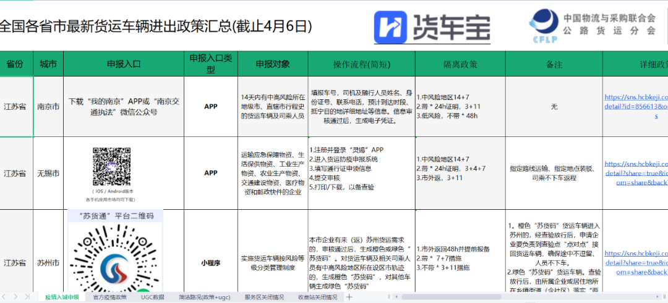Click the 货车宝 logo image
668x303 pixels.
pyautogui.click(x=432, y=27)
